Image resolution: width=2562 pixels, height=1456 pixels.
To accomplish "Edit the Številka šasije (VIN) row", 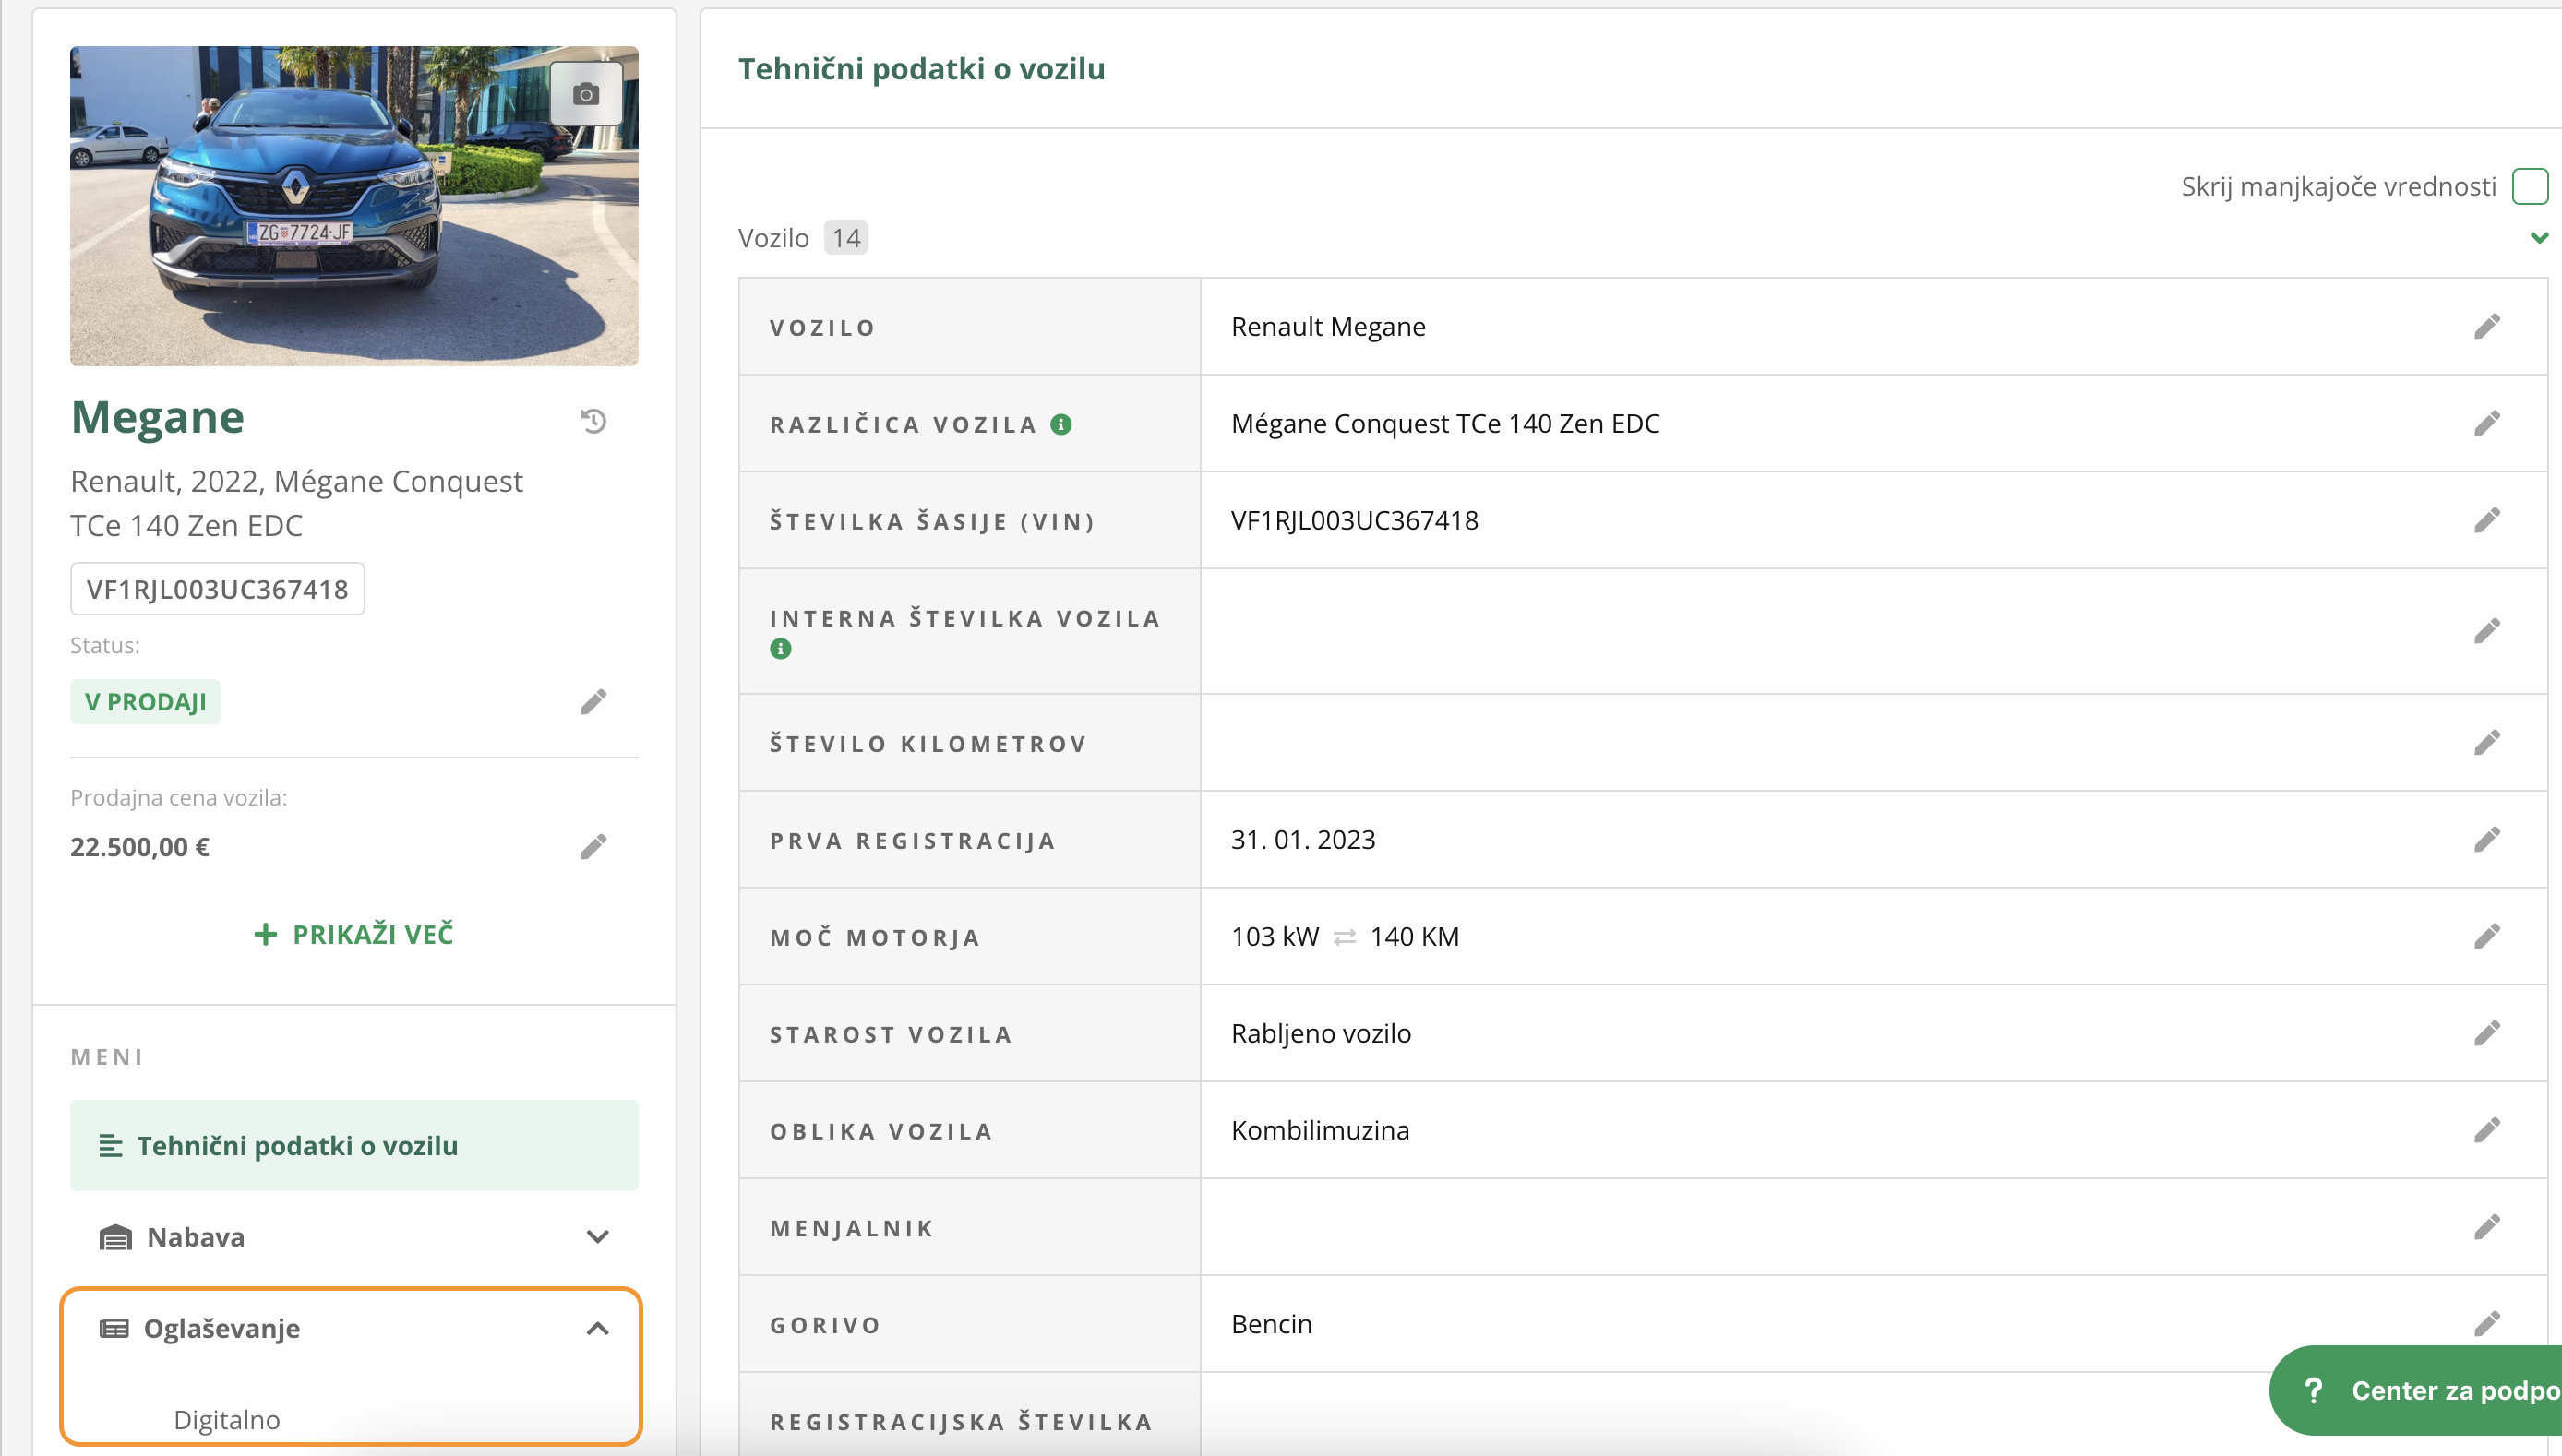I will tap(2487, 520).
